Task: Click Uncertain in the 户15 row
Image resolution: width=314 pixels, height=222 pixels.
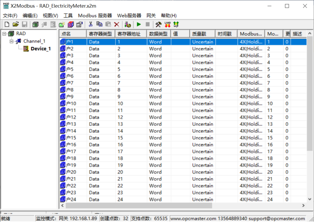Action: (x=203, y=138)
